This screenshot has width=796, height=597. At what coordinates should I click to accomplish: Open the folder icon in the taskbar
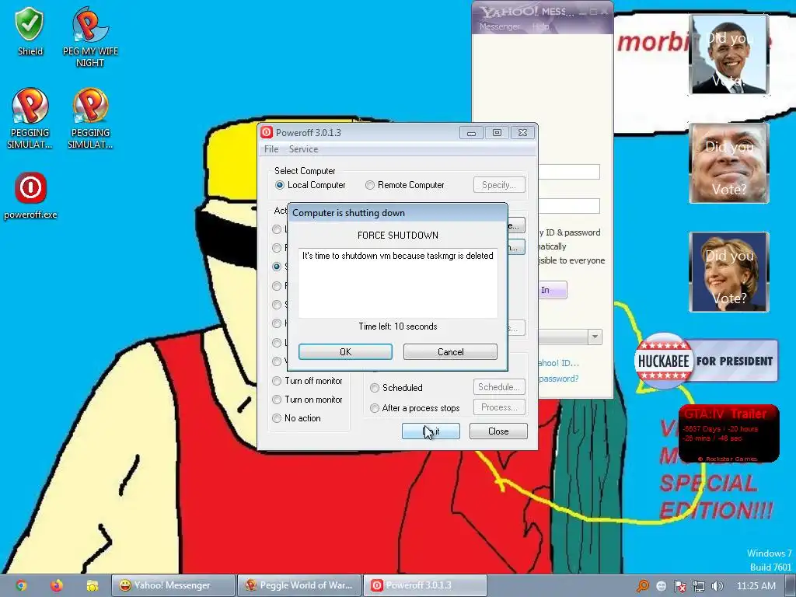[92, 585]
